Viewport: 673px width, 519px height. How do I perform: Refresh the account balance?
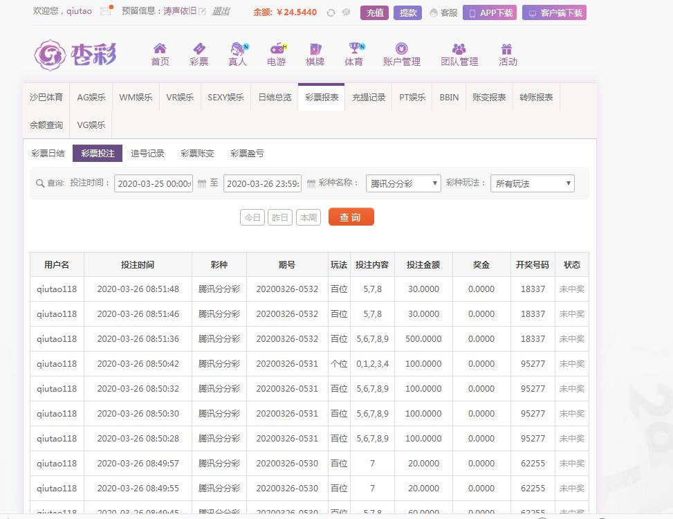331,12
